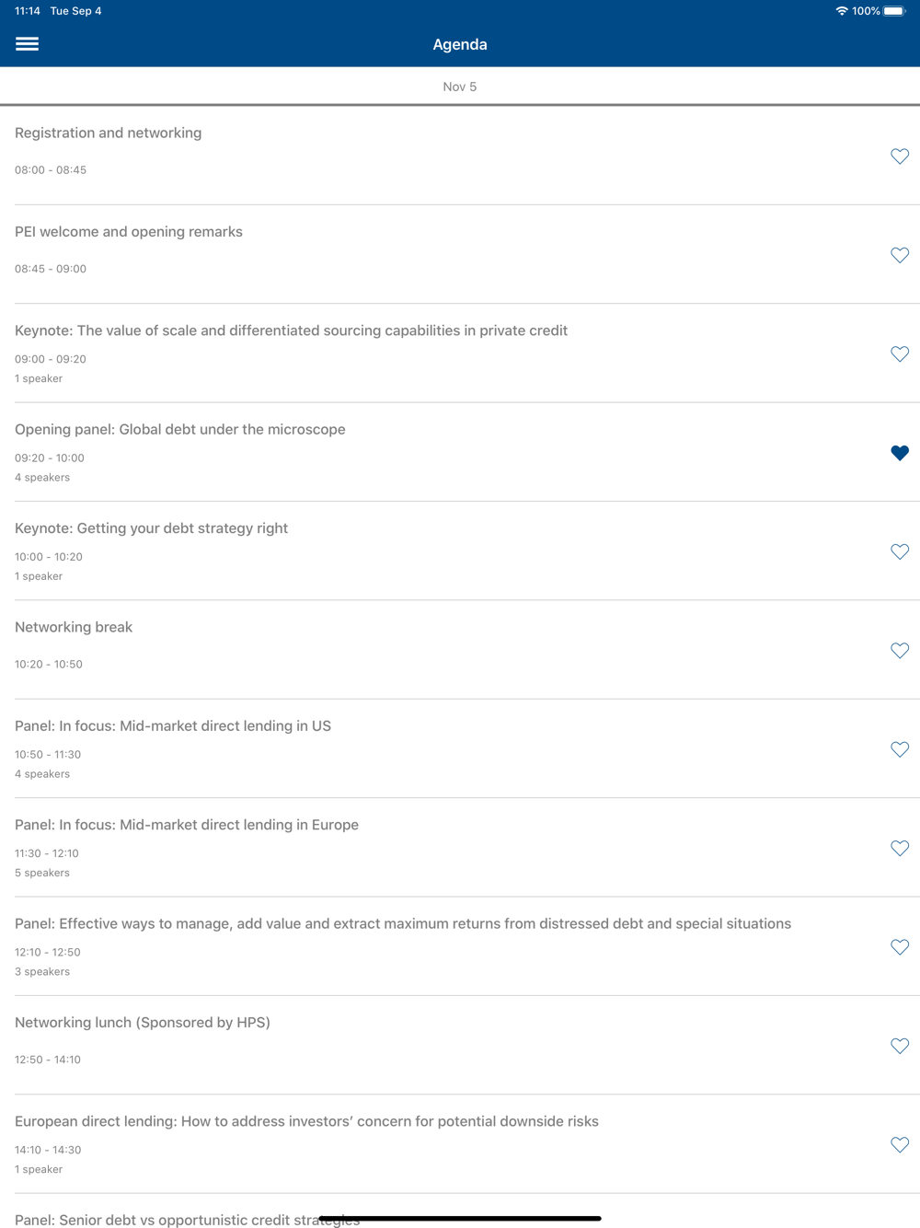The width and height of the screenshot is (920, 1228).
Task: Favorite PEI welcome and opening remarks
Action: click(x=900, y=255)
